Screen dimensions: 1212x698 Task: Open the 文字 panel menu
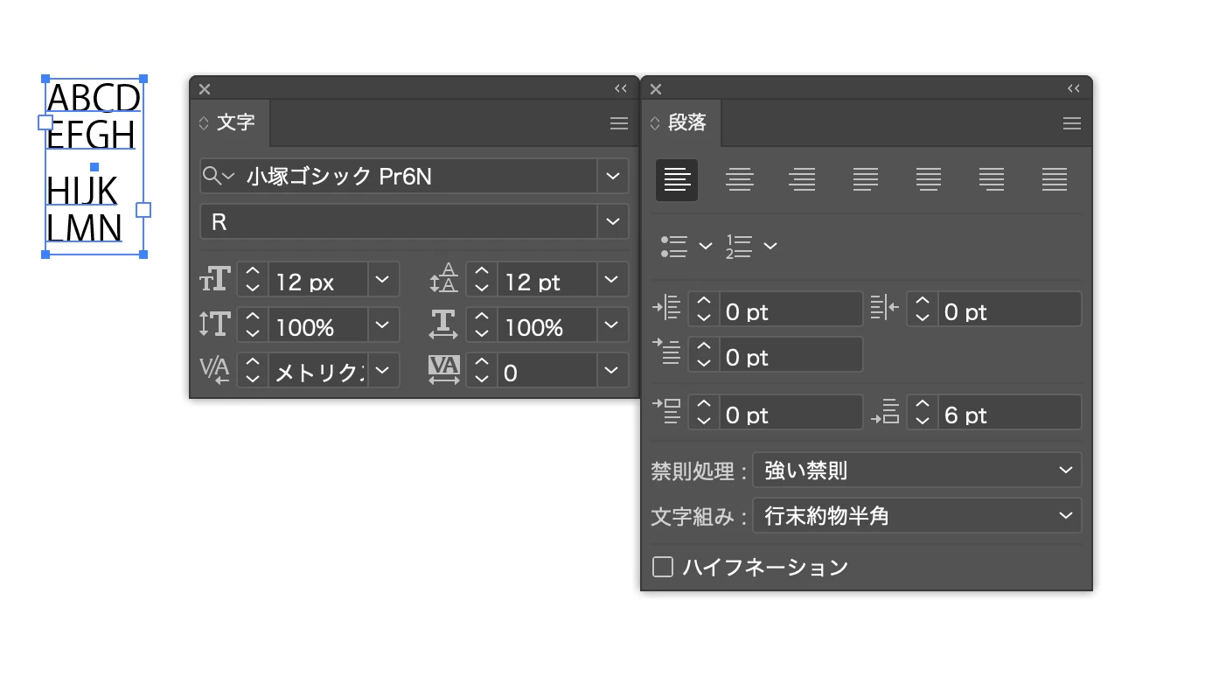coord(619,123)
